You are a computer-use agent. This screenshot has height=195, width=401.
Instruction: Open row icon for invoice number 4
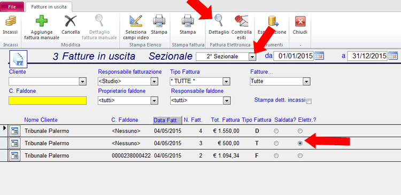[14, 131]
